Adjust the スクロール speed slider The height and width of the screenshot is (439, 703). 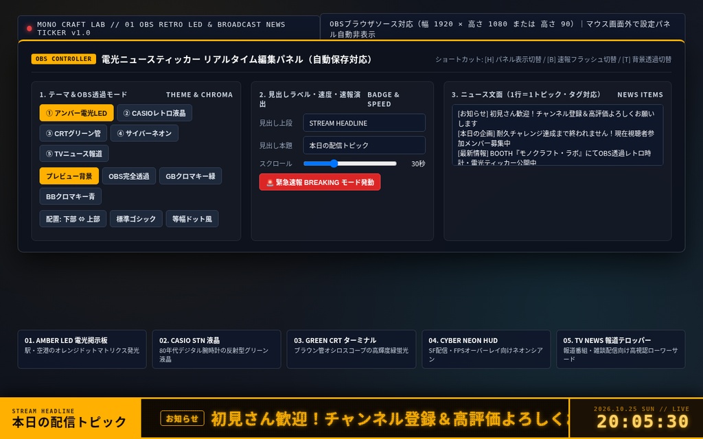349,163
